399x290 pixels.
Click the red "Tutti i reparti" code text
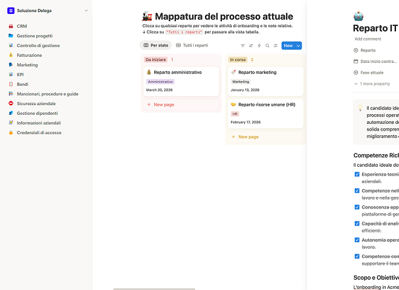pyautogui.click(x=184, y=32)
